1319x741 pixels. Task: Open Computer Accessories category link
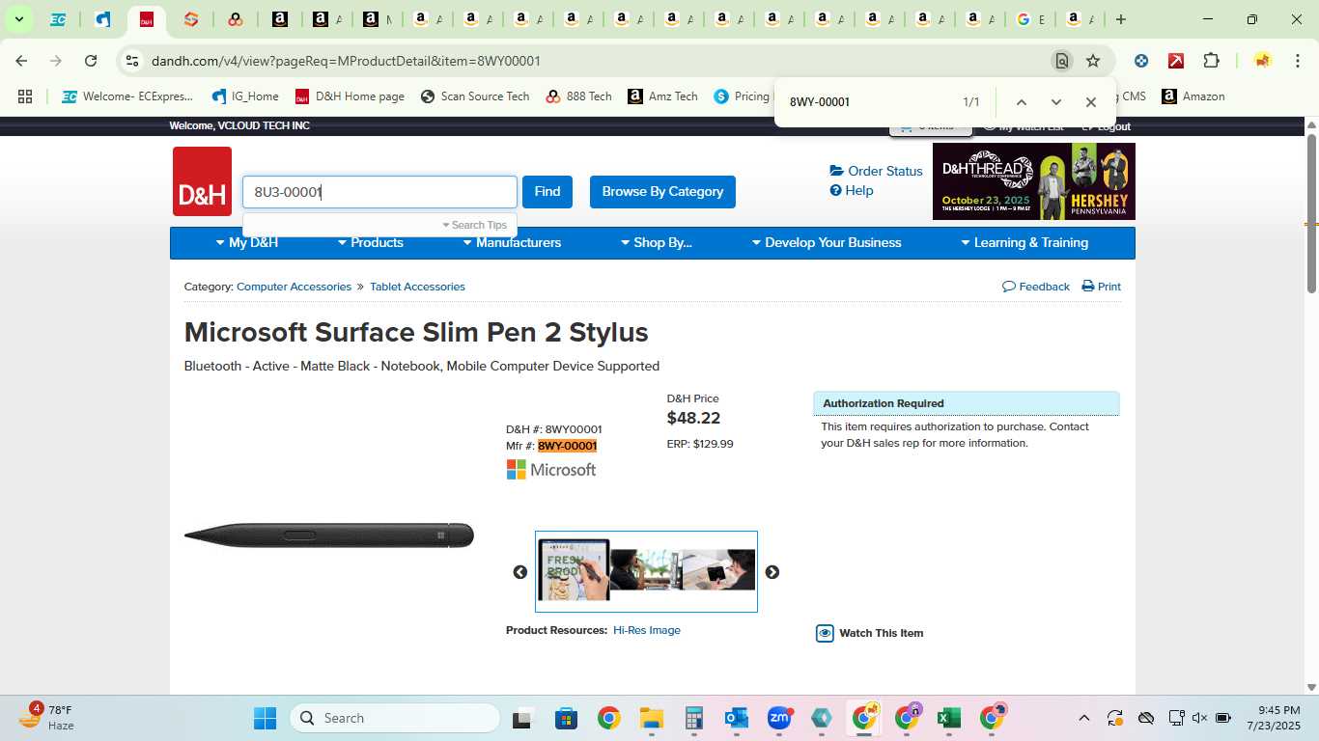point(294,287)
